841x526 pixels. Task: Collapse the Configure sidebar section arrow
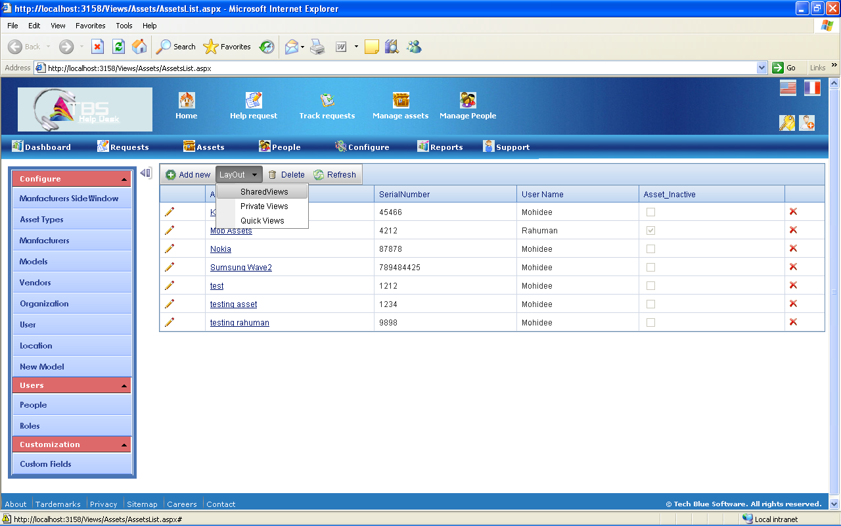click(124, 179)
